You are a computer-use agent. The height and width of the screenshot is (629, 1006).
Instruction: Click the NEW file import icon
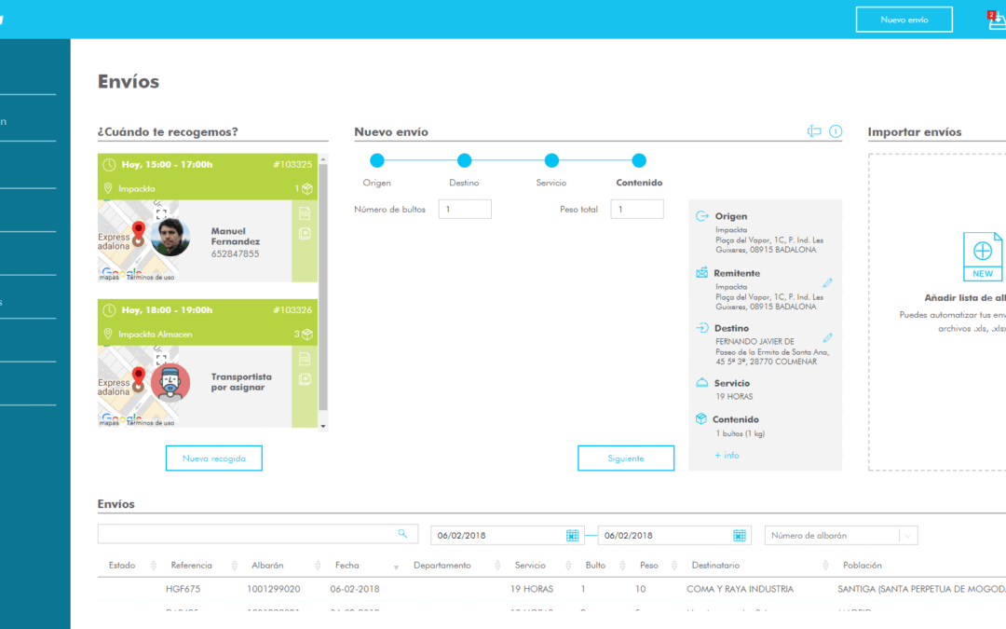982,256
